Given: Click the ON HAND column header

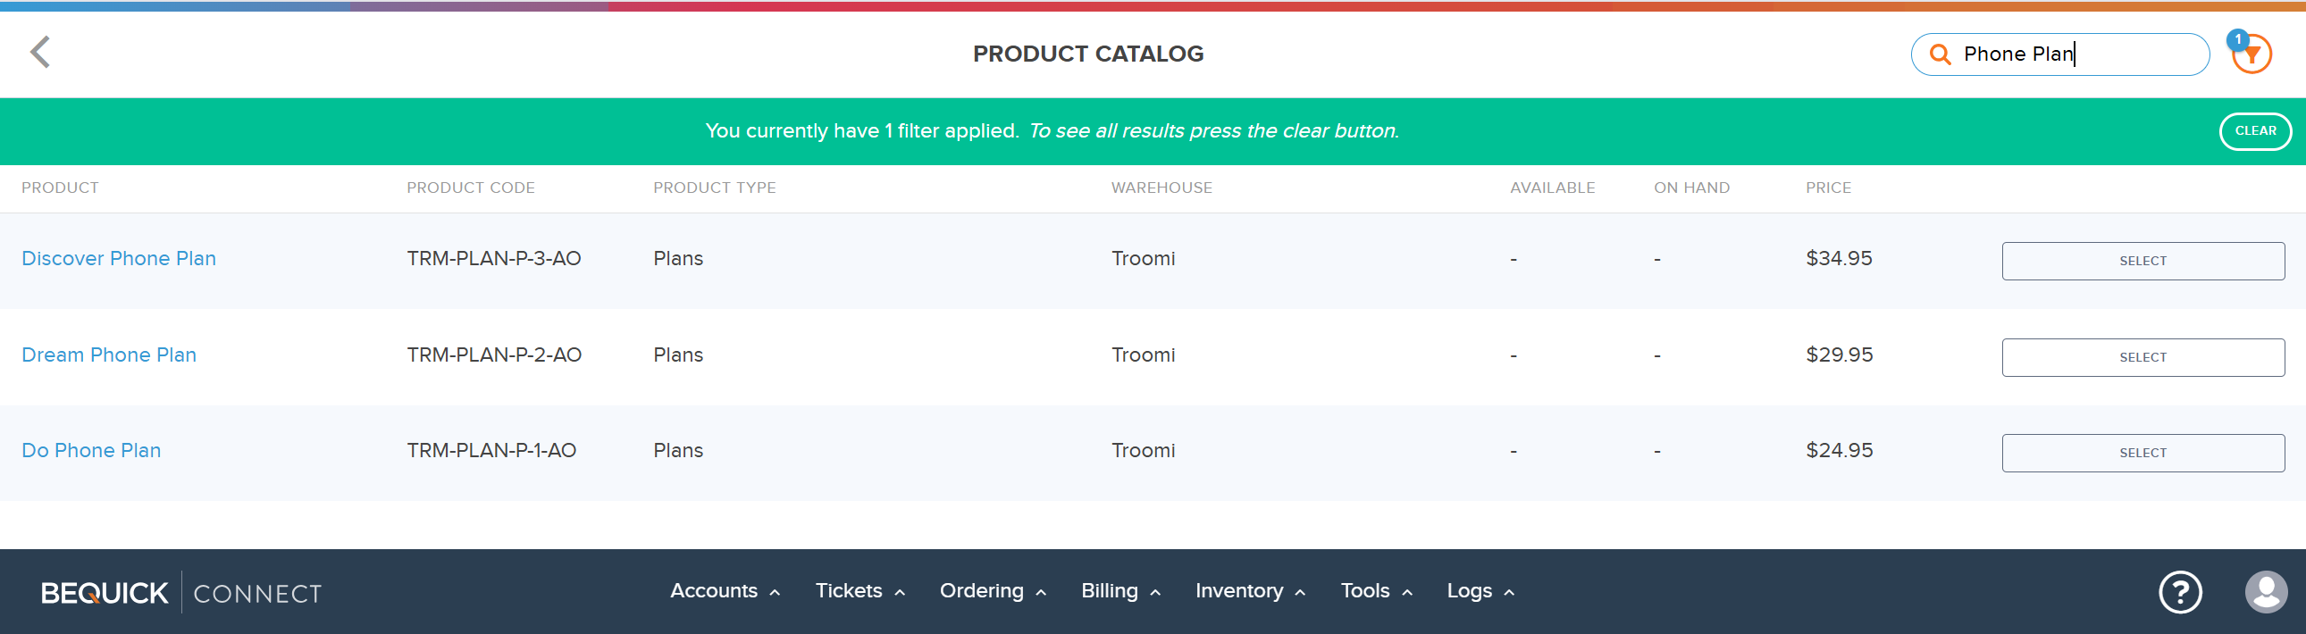Looking at the screenshot, I should click(1691, 188).
